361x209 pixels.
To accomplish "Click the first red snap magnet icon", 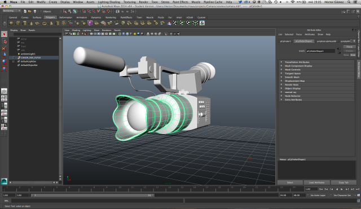I will click(x=84, y=11).
